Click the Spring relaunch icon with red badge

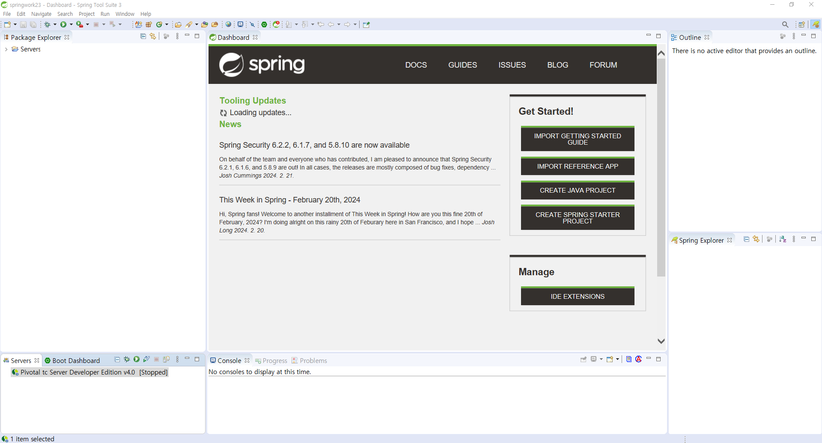pyautogui.click(x=277, y=24)
